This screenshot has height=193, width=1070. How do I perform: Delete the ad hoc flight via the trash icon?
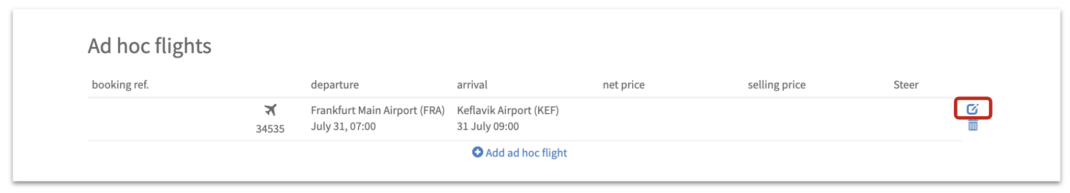pyautogui.click(x=973, y=125)
